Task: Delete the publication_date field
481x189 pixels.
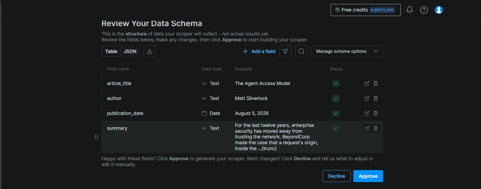Action: [x=376, y=113]
